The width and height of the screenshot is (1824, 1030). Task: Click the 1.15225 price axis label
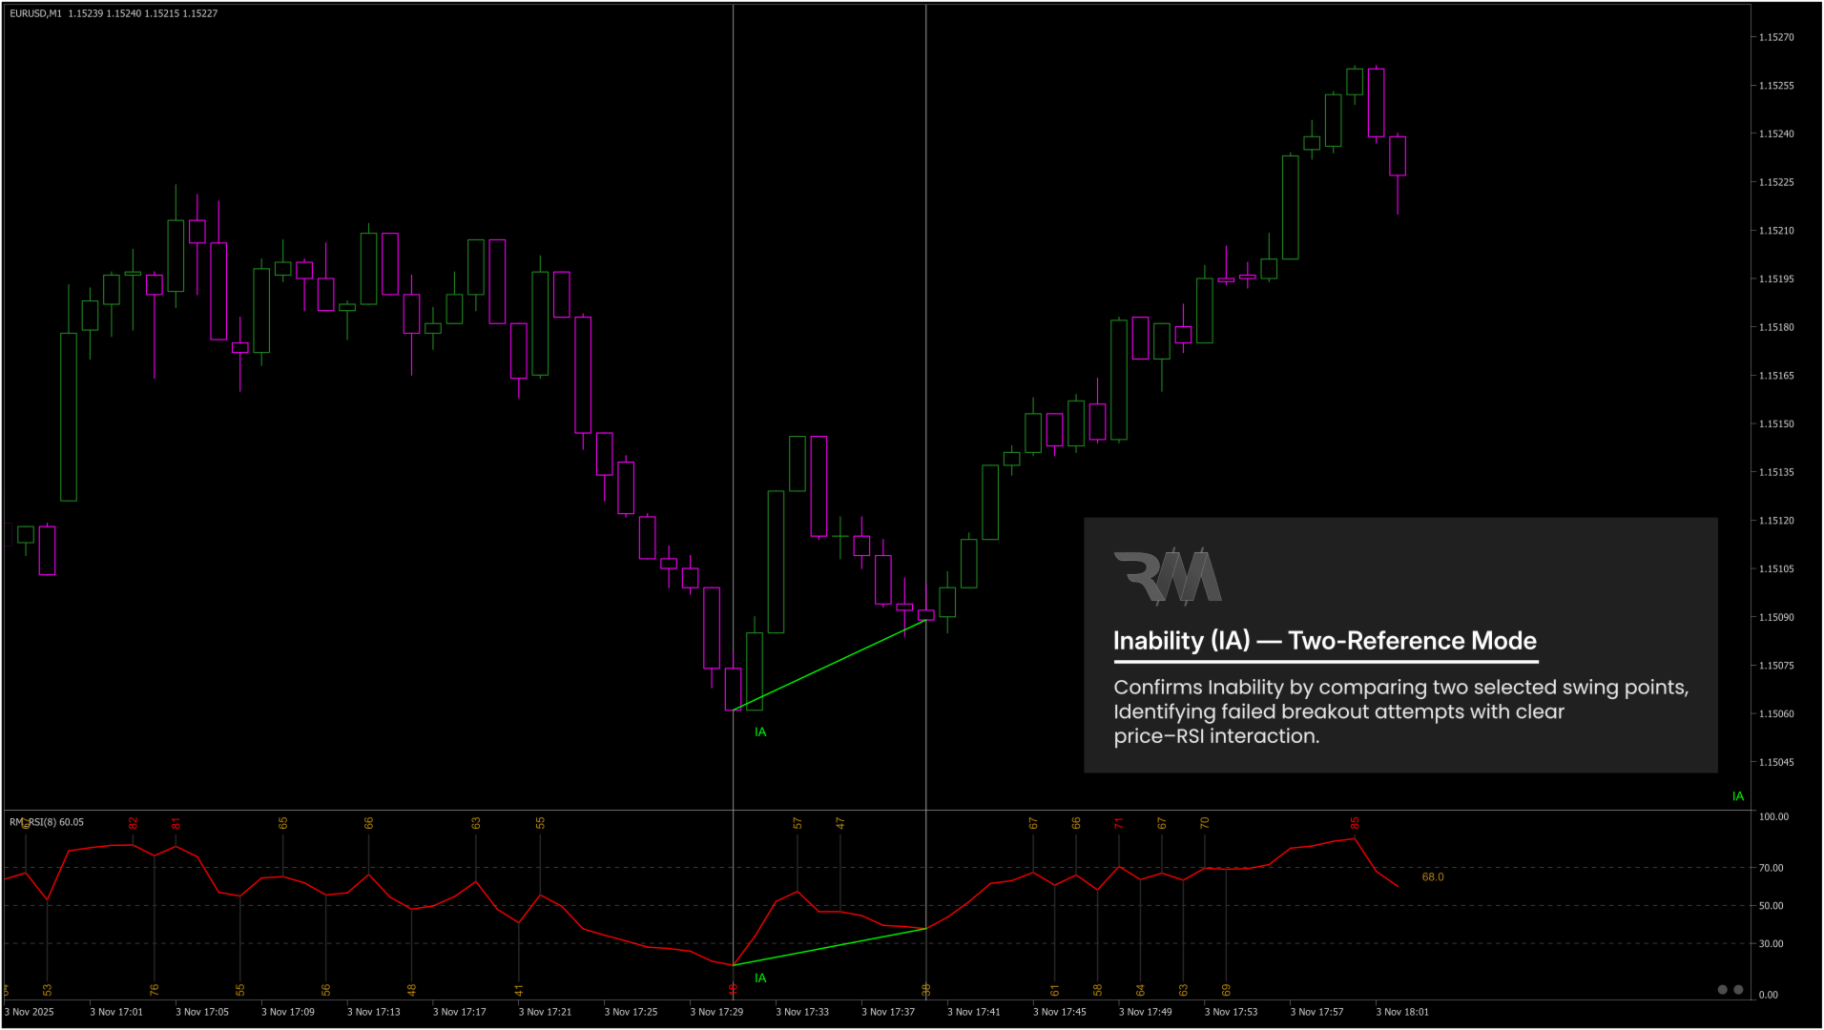tap(1776, 182)
